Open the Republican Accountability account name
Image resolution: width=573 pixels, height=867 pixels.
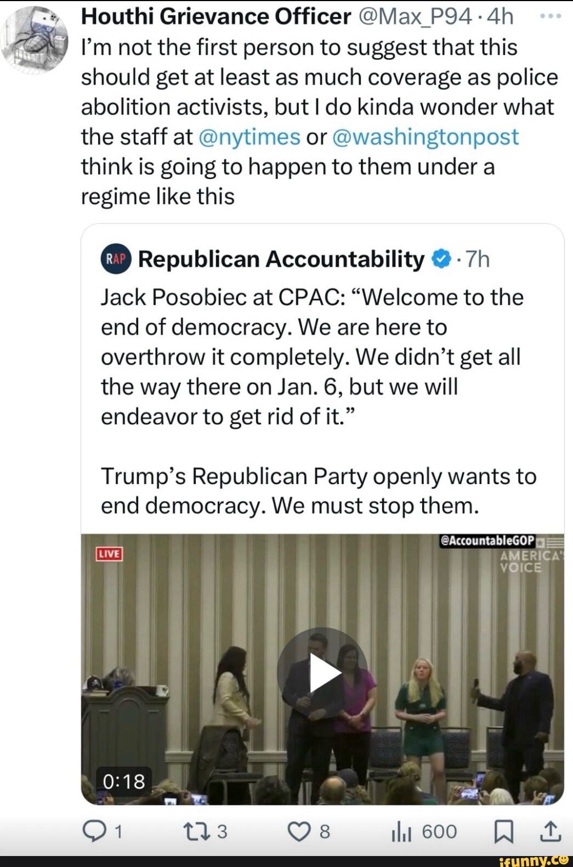pyautogui.click(x=281, y=259)
